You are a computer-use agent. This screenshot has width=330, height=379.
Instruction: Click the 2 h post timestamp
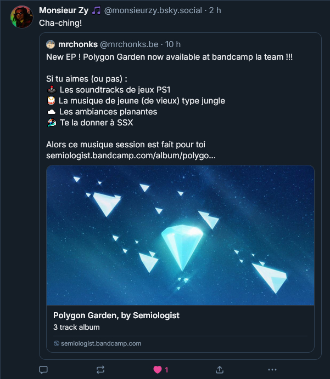[x=213, y=11]
